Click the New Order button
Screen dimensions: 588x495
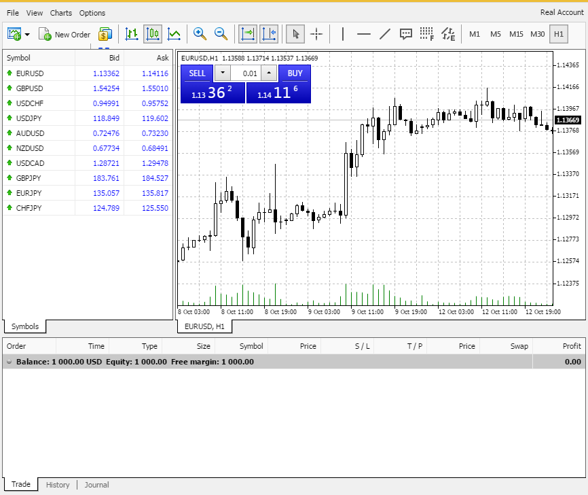pyautogui.click(x=65, y=35)
